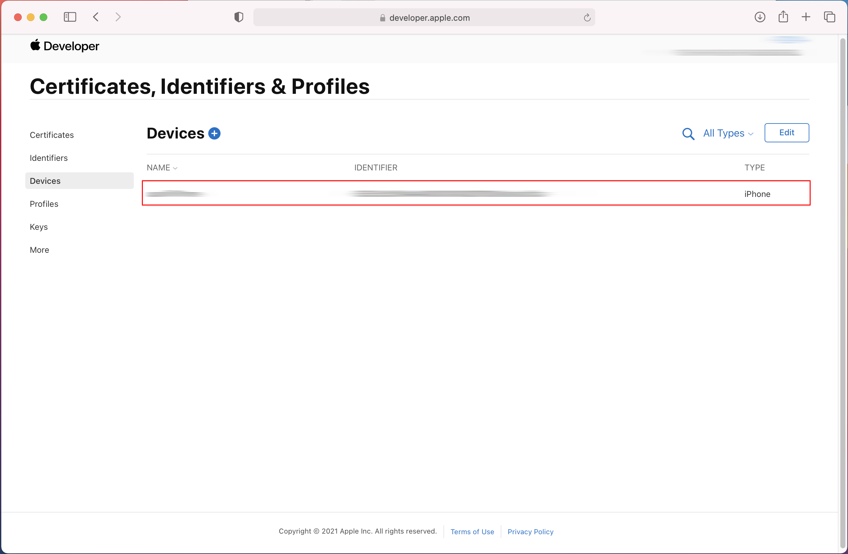This screenshot has height=554, width=848.
Task: Click the search magnifier icon
Action: point(688,134)
